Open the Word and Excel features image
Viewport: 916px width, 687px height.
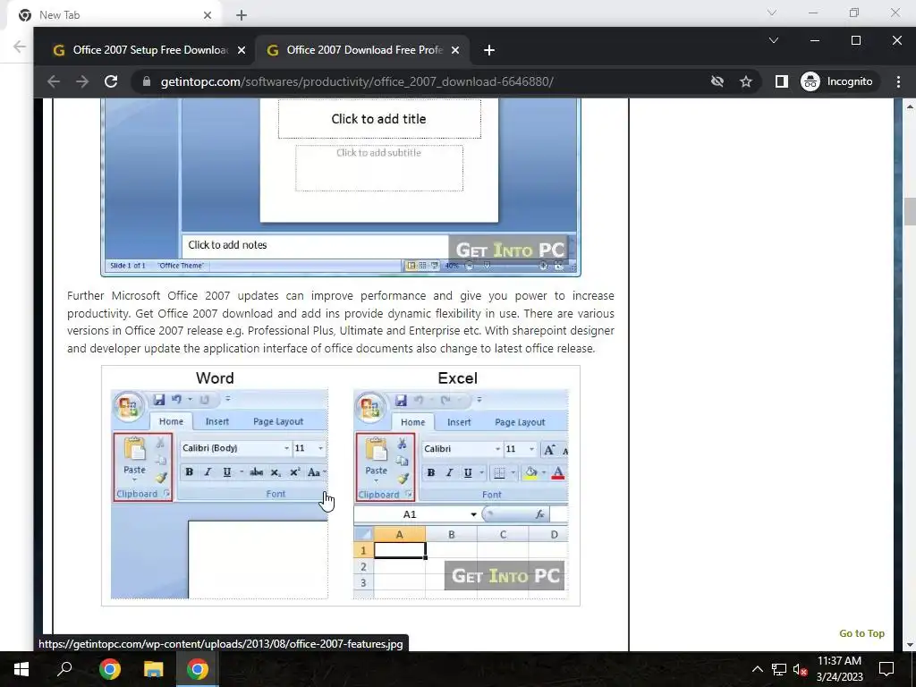341,486
